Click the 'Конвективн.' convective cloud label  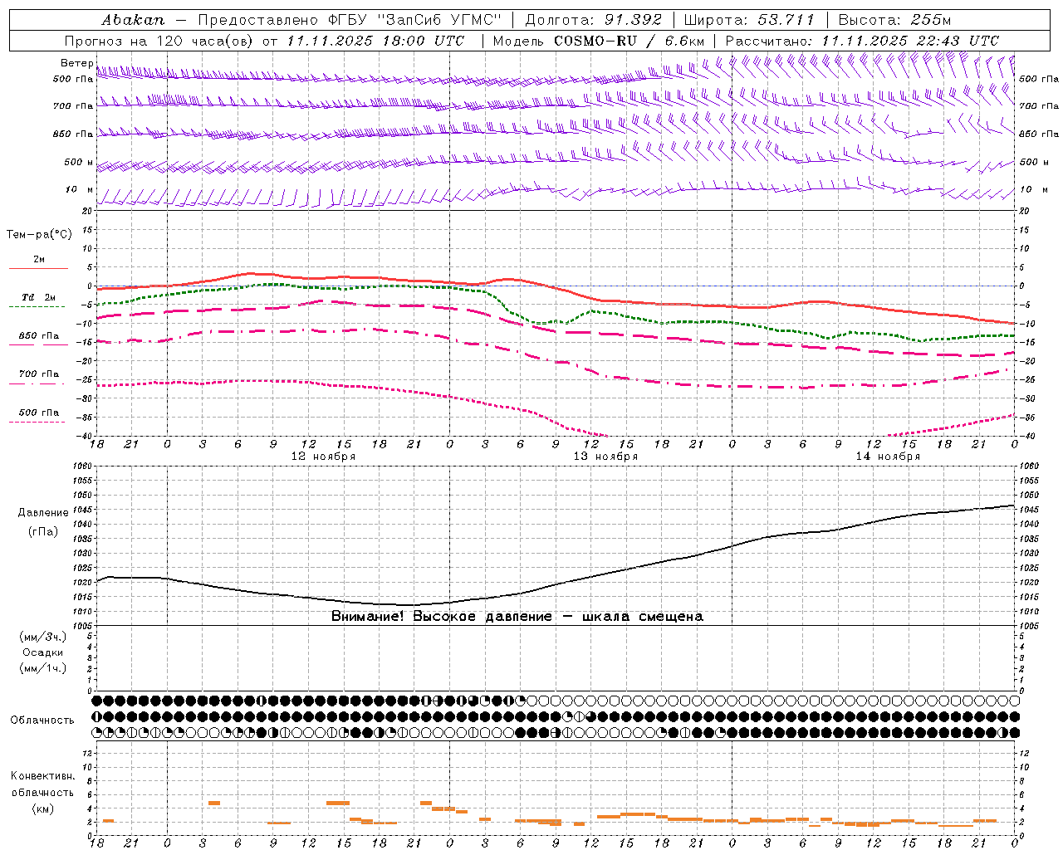[x=42, y=776]
